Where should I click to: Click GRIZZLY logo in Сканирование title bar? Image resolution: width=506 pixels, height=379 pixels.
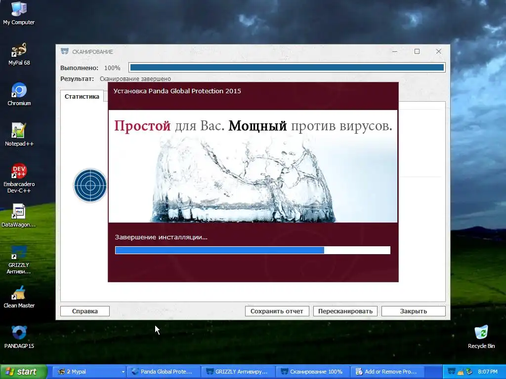pos(65,51)
